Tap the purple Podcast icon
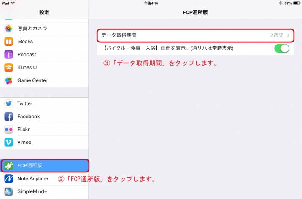Image resolution: width=302 pixels, height=199 pixels. pos(8,55)
